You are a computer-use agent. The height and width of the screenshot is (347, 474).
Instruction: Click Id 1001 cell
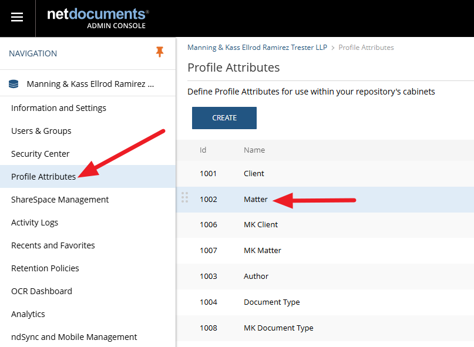pyautogui.click(x=209, y=174)
